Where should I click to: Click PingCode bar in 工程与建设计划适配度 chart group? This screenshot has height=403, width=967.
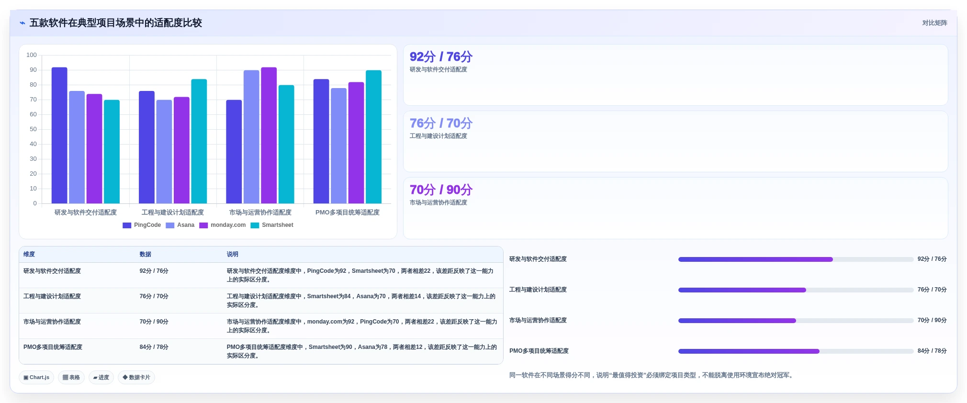146,147
